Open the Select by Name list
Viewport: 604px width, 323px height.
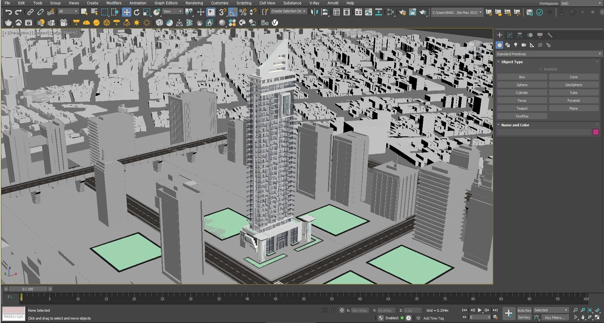(x=94, y=12)
